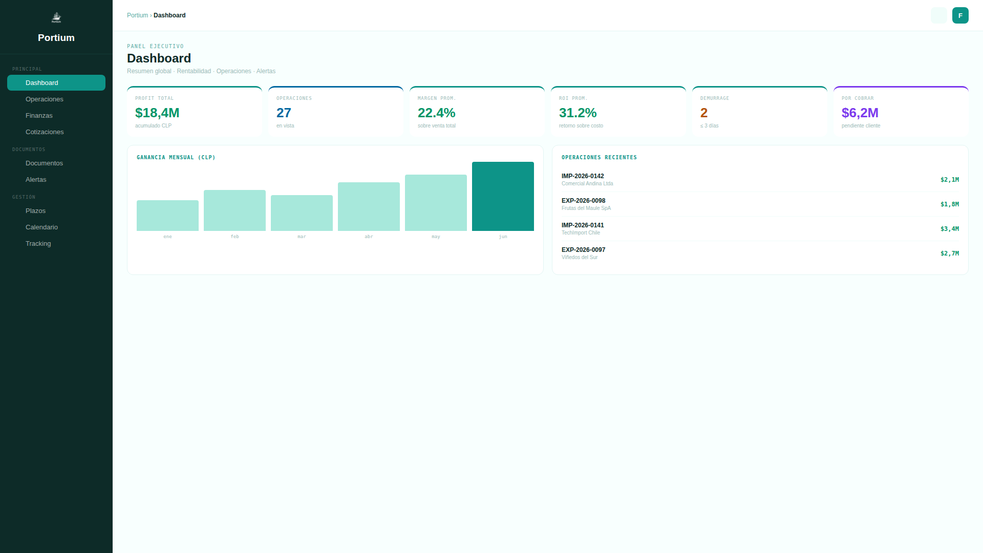Click the sobre venta total caption
983x553 pixels.
[436, 126]
